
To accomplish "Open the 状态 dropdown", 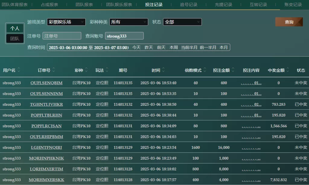I will point(182,22).
